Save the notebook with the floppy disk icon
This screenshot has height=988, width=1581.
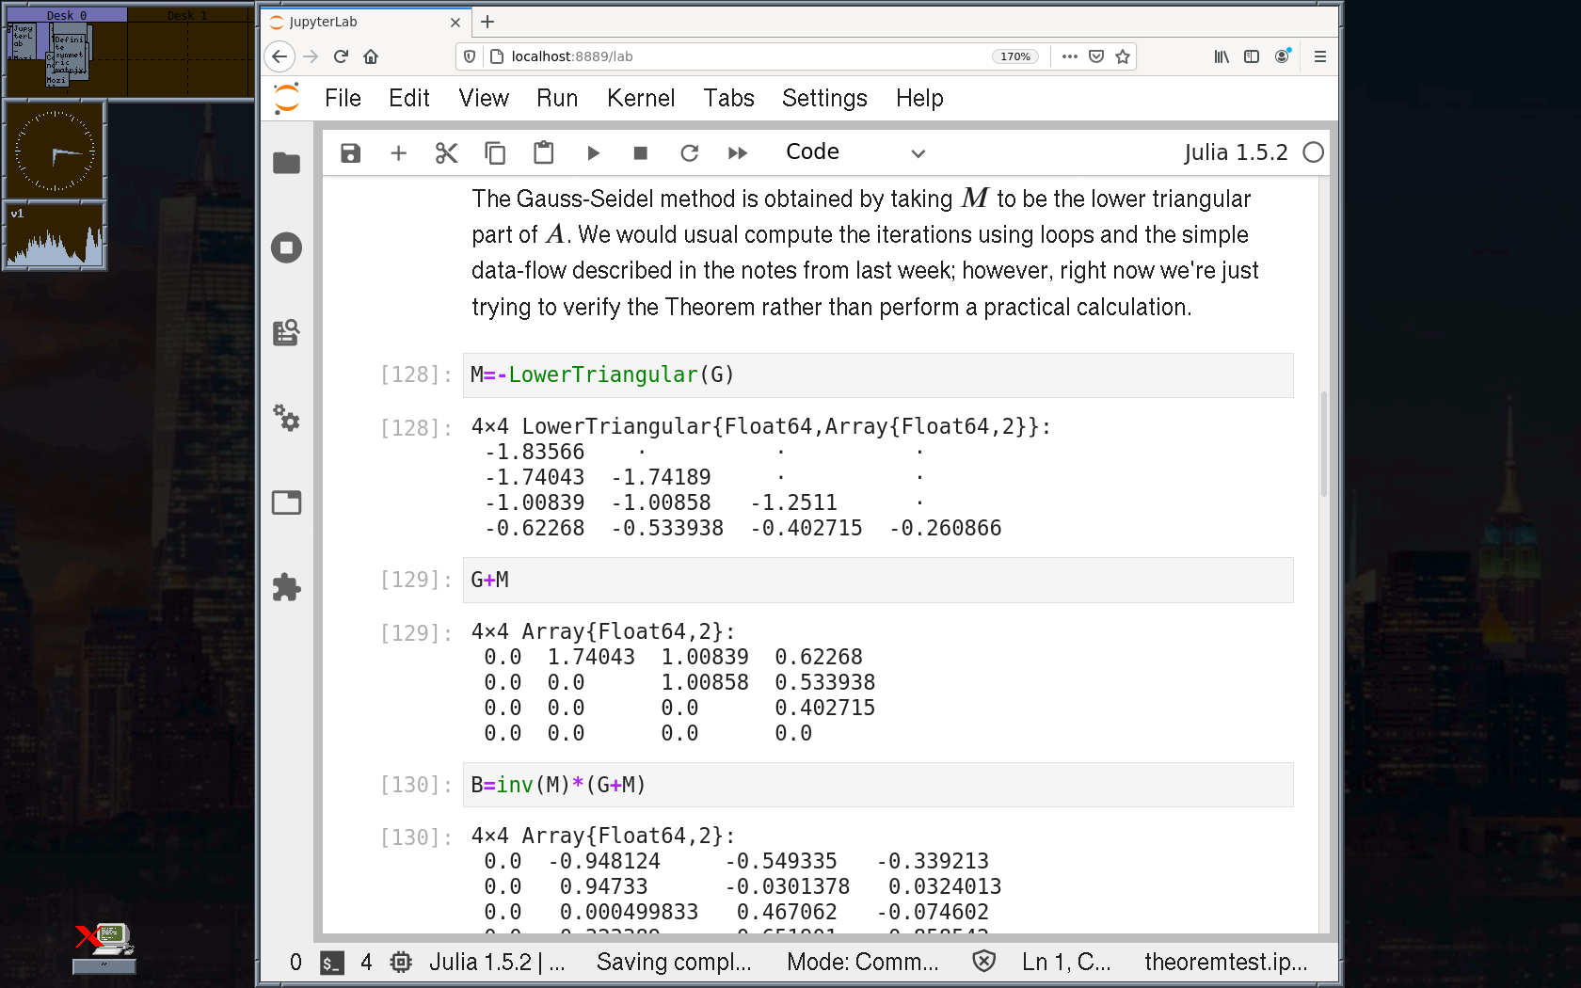click(350, 153)
